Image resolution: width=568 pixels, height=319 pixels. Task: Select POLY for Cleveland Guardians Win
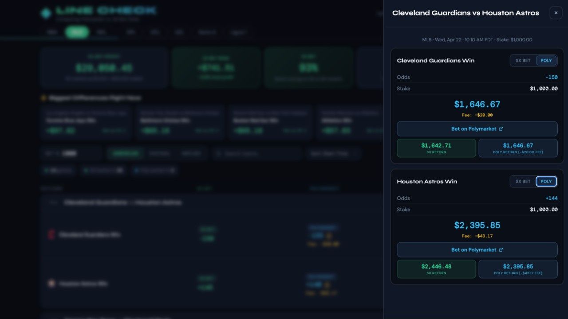[x=546, y=61]
